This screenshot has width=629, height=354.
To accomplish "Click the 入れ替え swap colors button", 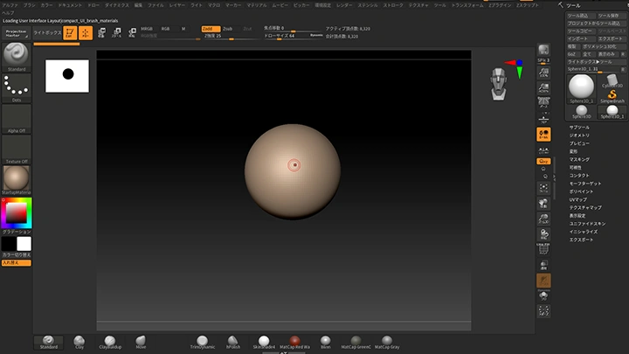I will 17,263.
